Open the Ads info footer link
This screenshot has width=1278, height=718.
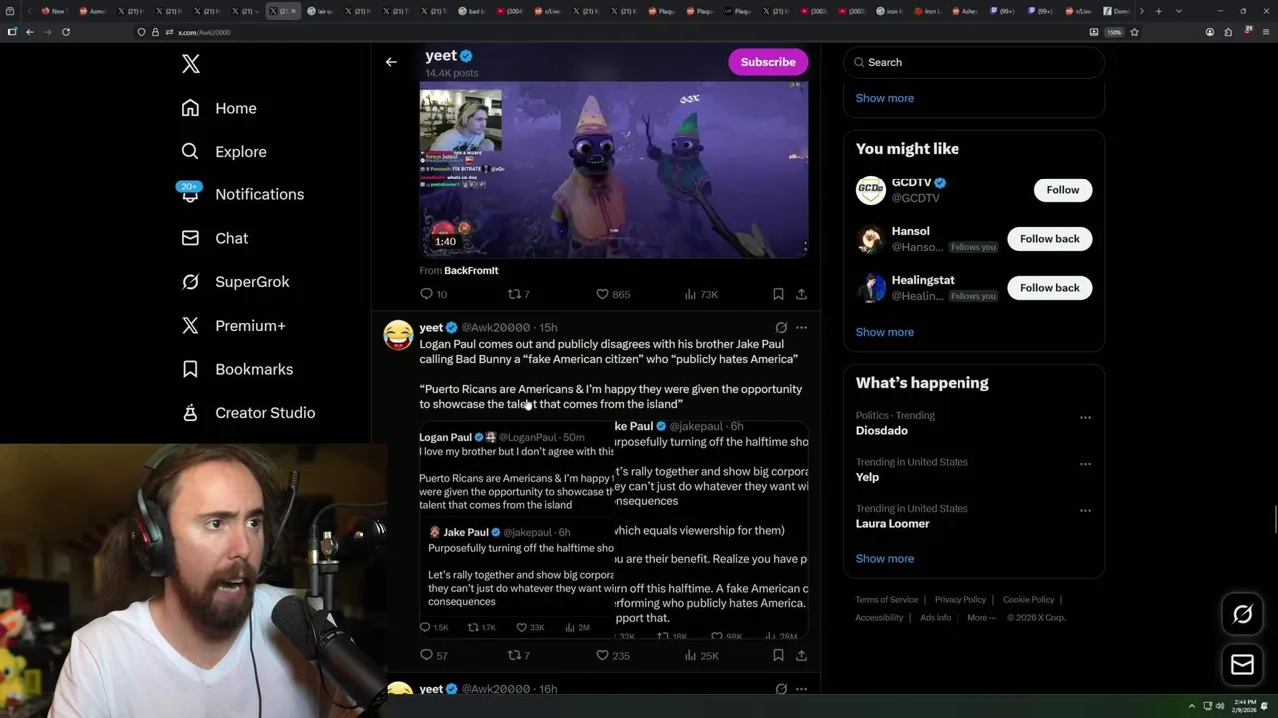click(x=936, y=618)
